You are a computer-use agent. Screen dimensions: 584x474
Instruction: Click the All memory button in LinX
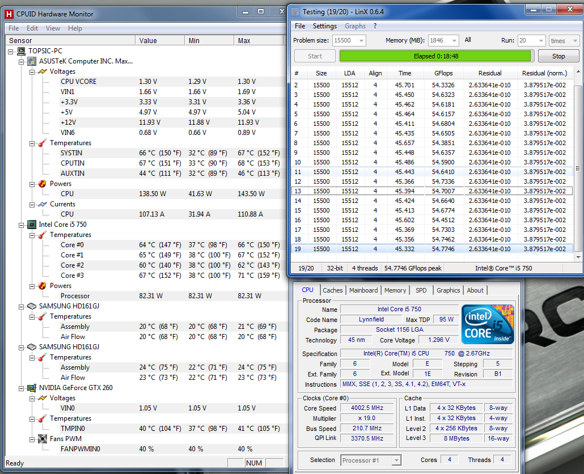coord(468,40)
